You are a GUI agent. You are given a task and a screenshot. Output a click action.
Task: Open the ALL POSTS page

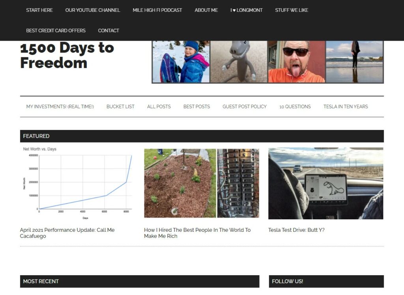tap(159, 107)
